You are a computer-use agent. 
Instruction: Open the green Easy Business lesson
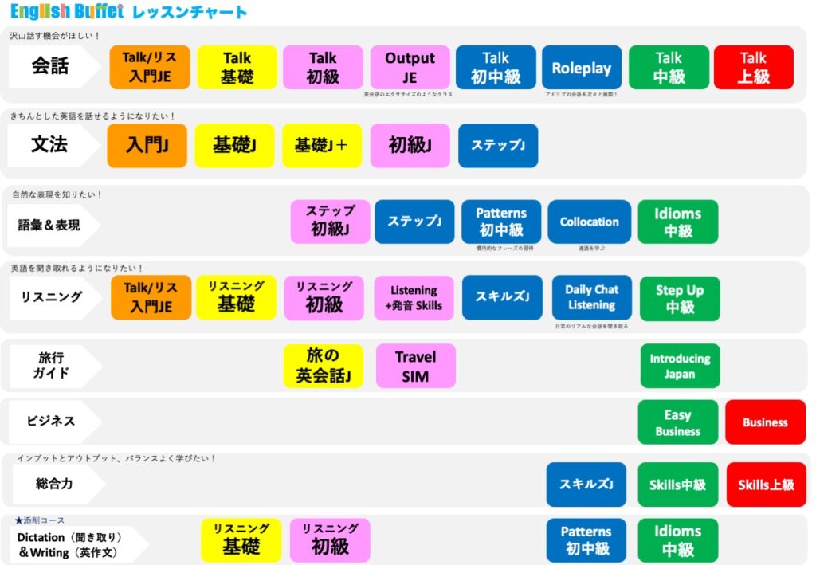click(677, 422)
